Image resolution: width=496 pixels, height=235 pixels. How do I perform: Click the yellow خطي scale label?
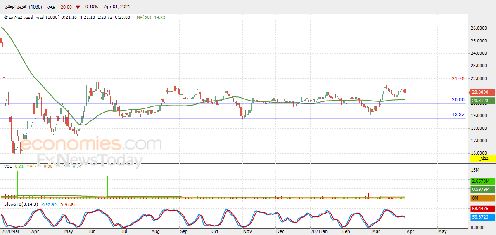click(x=483, y=158)
